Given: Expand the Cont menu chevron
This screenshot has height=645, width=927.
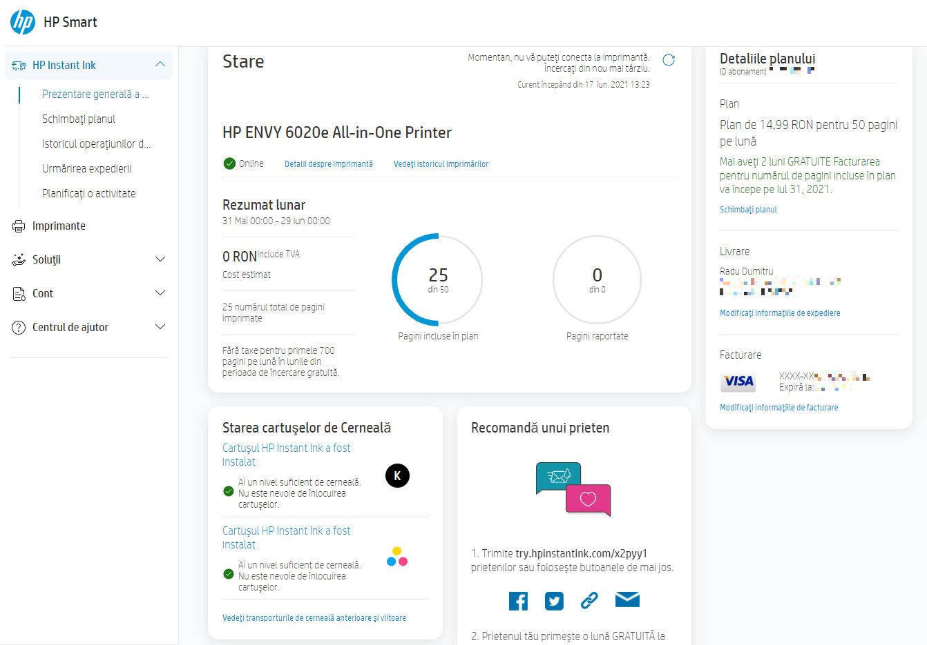Looking at the screenshot, I should (x=160, y=293).
